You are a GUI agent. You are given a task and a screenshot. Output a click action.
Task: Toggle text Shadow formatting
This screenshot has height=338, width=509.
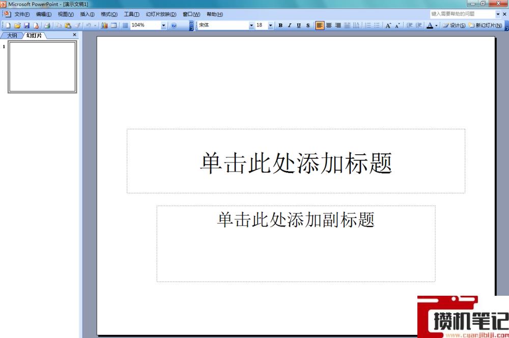pyautogui.click(x=308, y=25)
